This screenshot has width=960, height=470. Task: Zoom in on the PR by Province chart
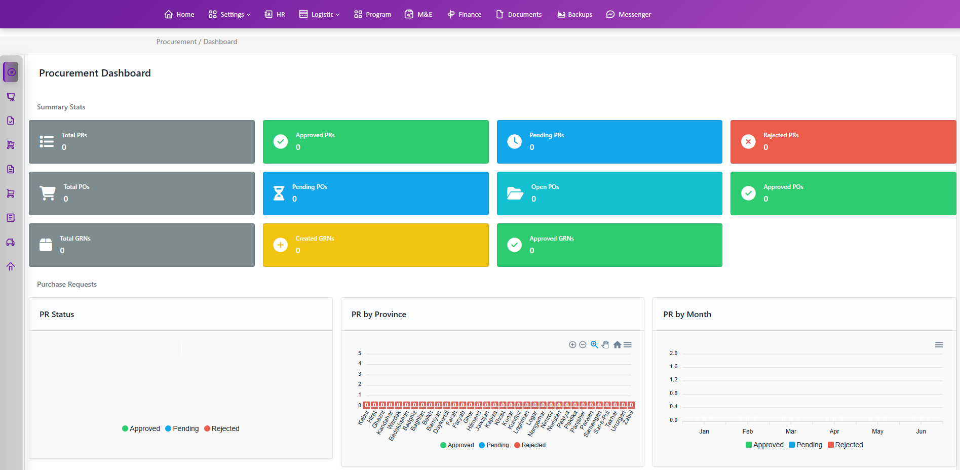point(572,344)
